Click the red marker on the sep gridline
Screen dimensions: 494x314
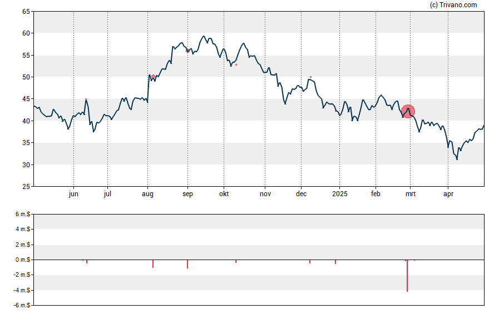pos(188,51)
